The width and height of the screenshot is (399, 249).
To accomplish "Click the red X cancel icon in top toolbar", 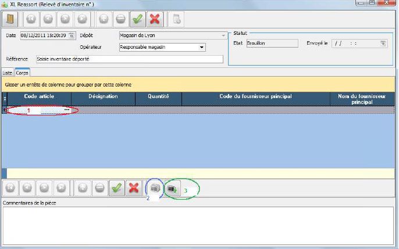I will [x=154, y=18].
